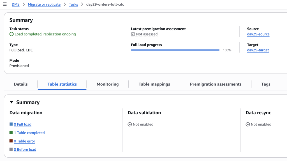
Task: Click the Data validation not-enabled icon
Action: point(129,124)
